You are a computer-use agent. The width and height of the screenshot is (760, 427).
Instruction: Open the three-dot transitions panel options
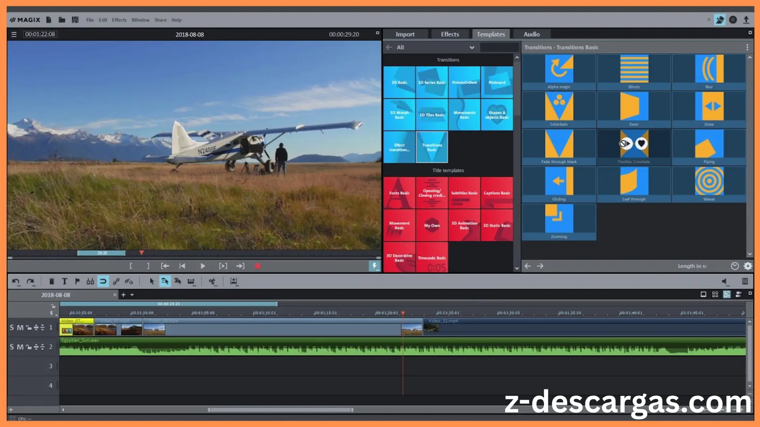point(747,47)
